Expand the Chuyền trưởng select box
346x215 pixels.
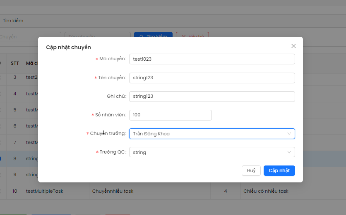[211, 134]
